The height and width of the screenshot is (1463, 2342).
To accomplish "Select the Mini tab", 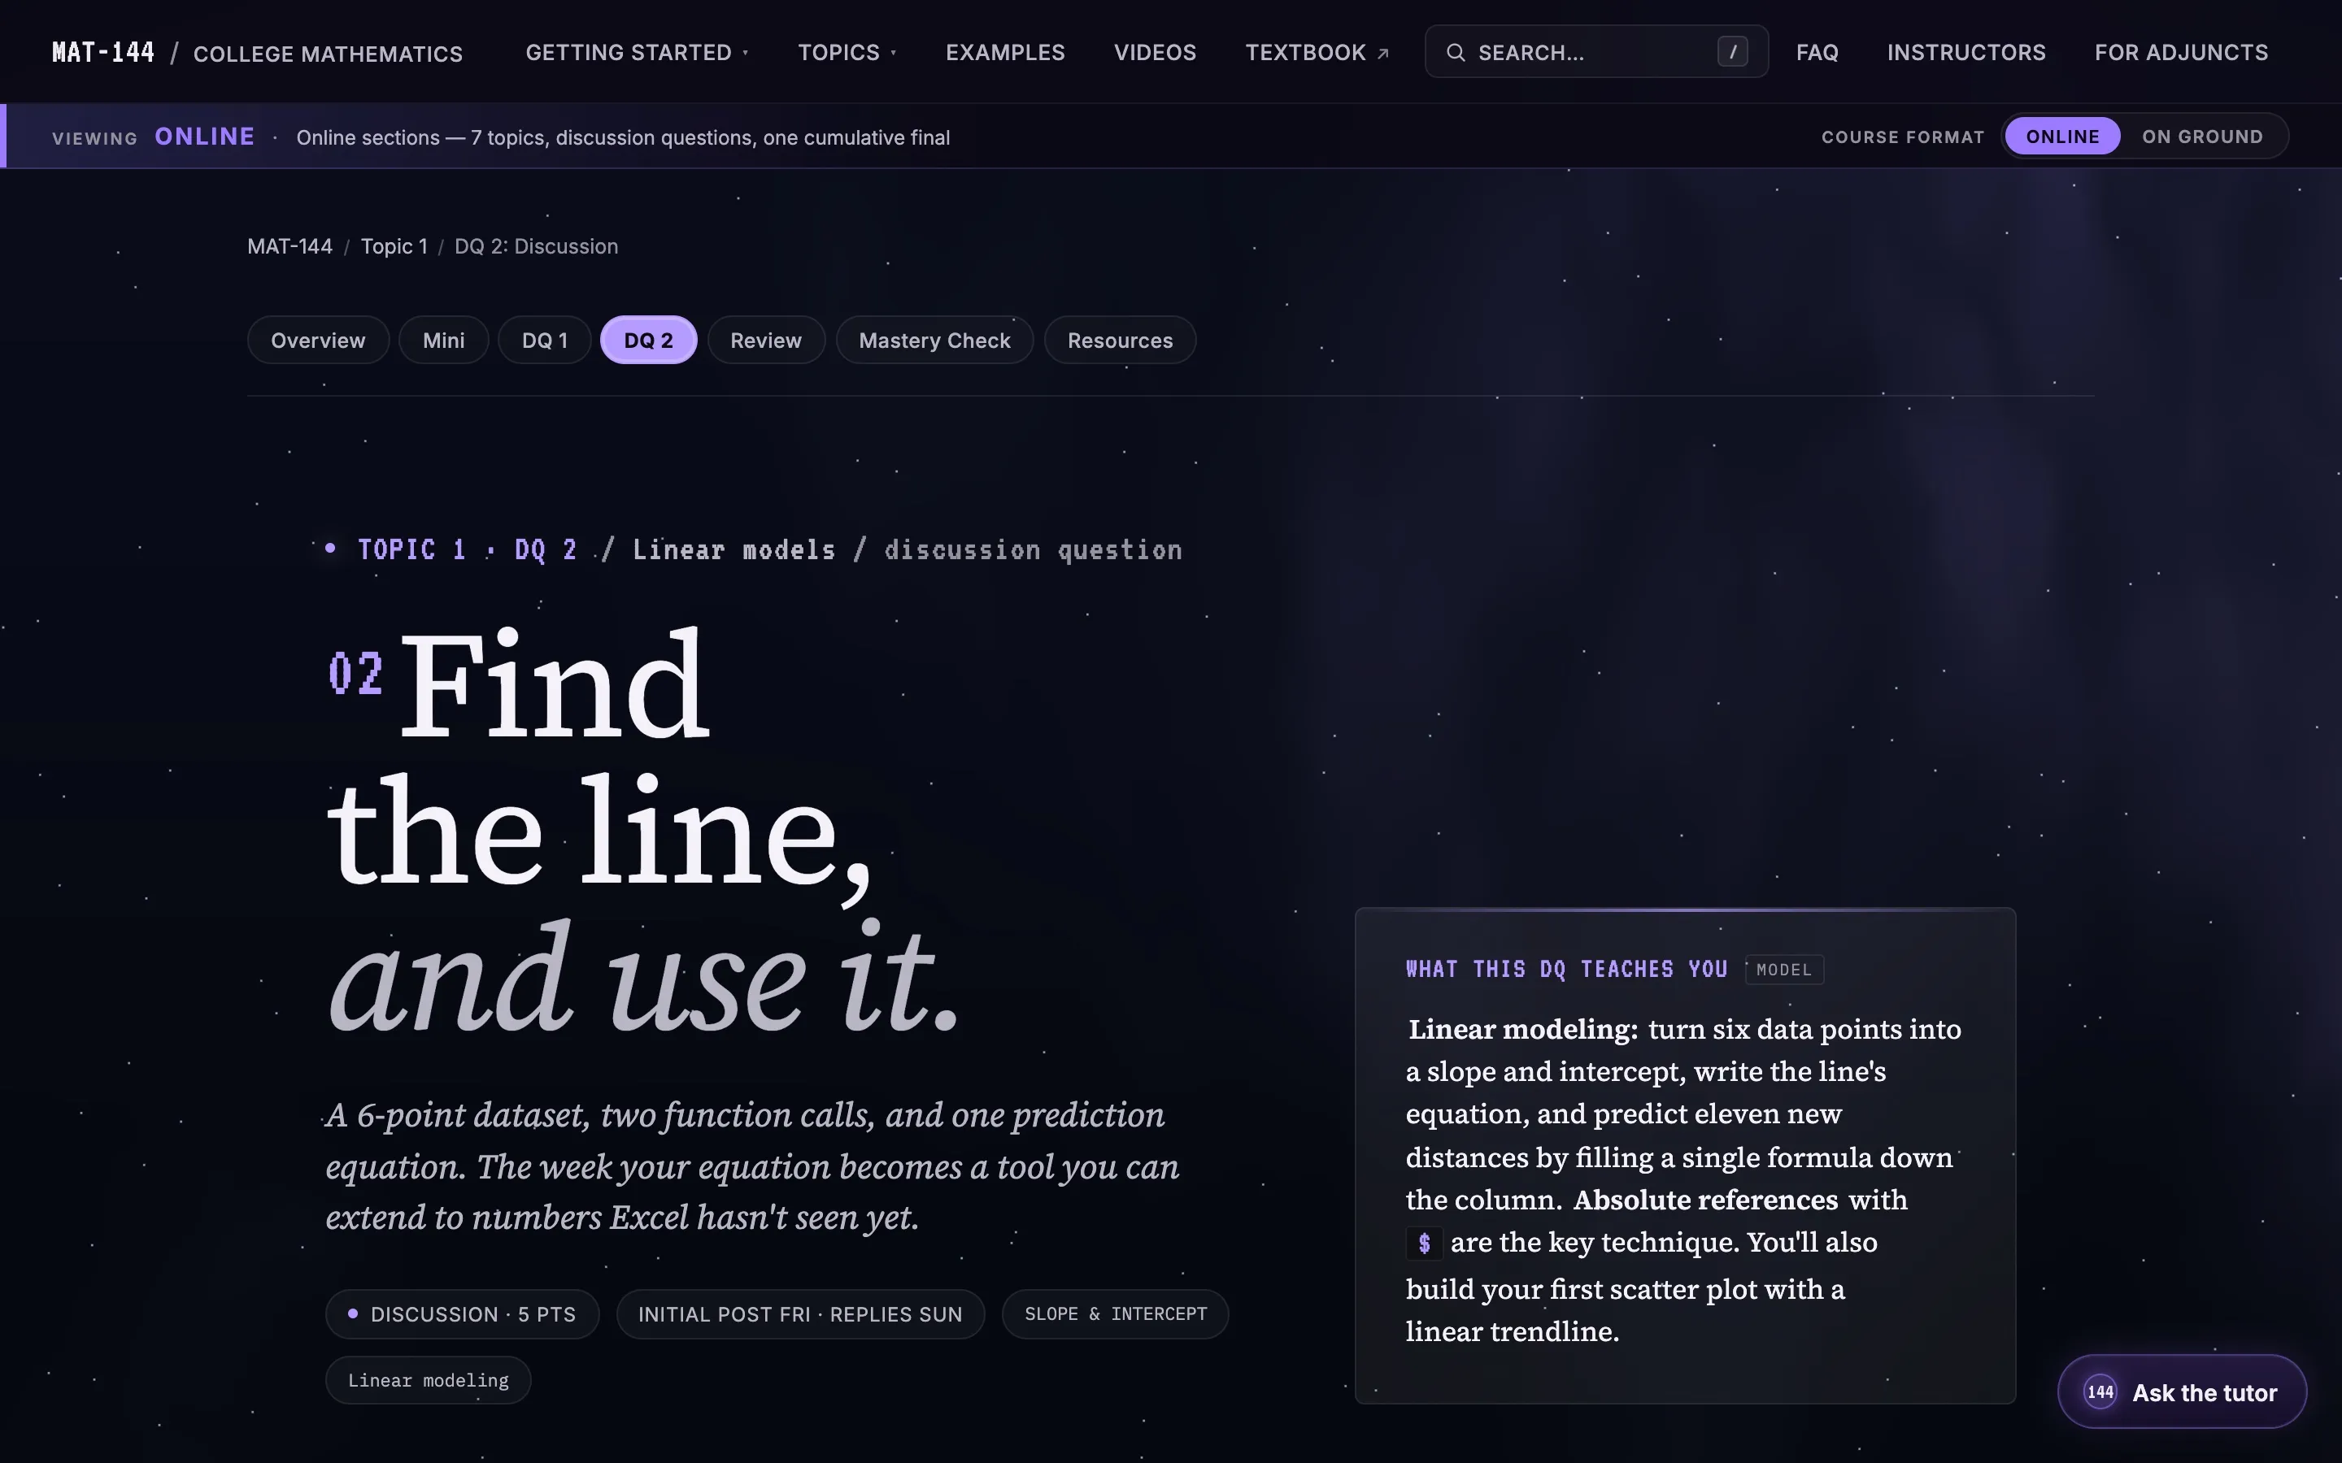I will tap(443, 341).
